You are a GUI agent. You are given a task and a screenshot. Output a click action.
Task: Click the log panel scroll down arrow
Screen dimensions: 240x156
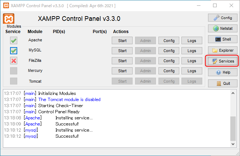(233, 144)
